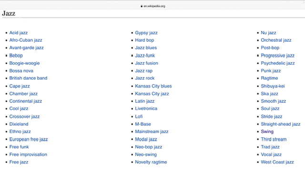305x173 pixels.
Task: Go to the Continental jazz page
Action: pyautogui.click(x=25, y=101)
